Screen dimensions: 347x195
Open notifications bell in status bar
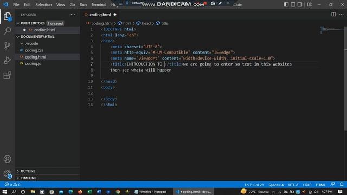click(342, 184)
